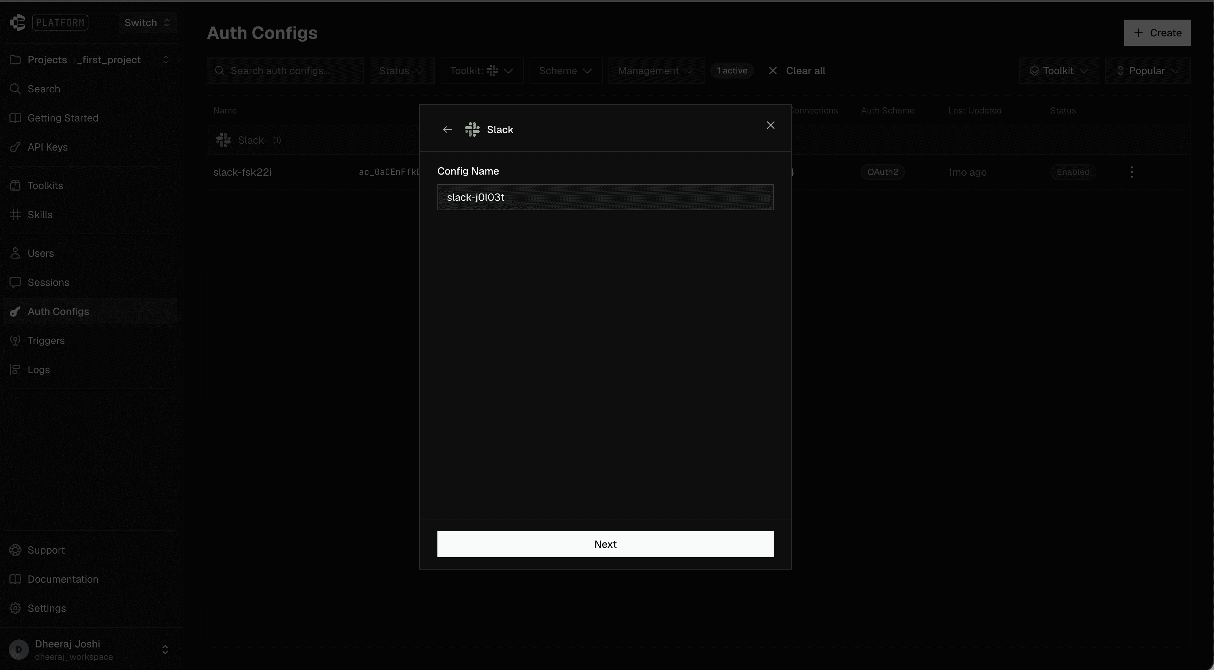Open the Popular sort dropdown

tap(1147, 71)
